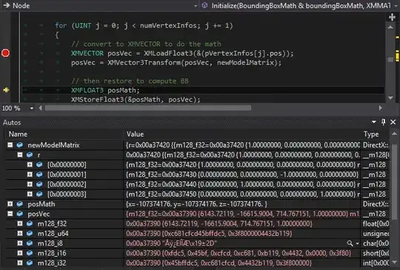Click the m128_f32 field cube icon

pyautogui.click(x=30, y=223)
